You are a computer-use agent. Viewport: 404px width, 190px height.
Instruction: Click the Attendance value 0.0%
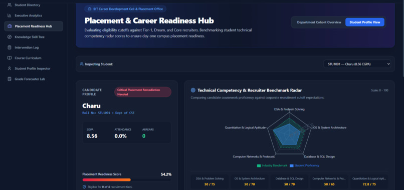(x=121, y=136)
